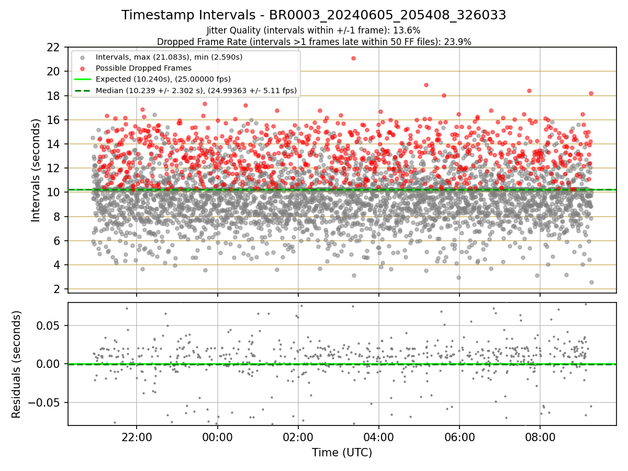Click legend entry 'Possible Dropped Frames'
628x471 pixels.
click(x=143, y=68)
